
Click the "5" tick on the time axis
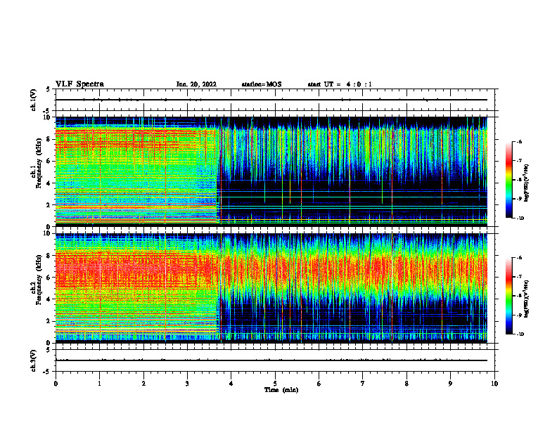tap(275, 384)
